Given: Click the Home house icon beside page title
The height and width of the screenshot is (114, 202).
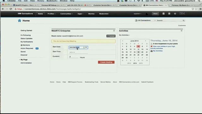Looking at the screenshot, I should [20, 21].
